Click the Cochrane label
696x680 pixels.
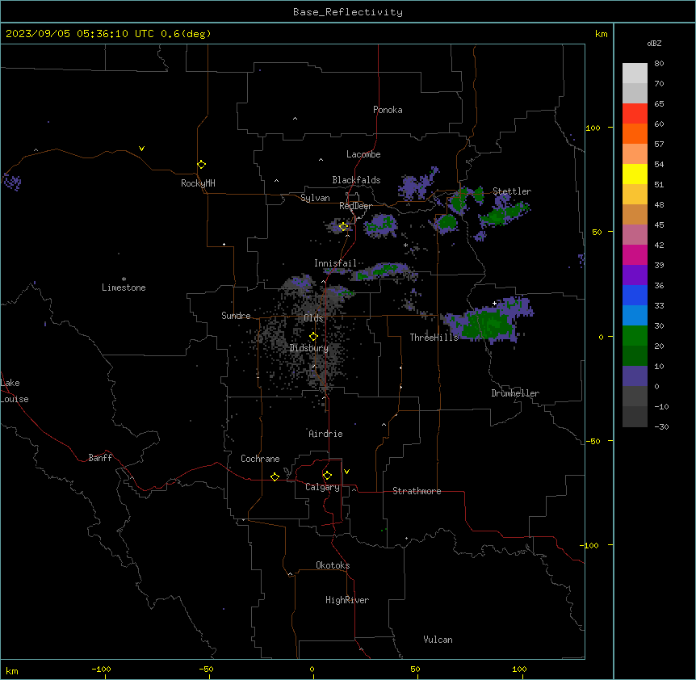(x=260, y=459)
